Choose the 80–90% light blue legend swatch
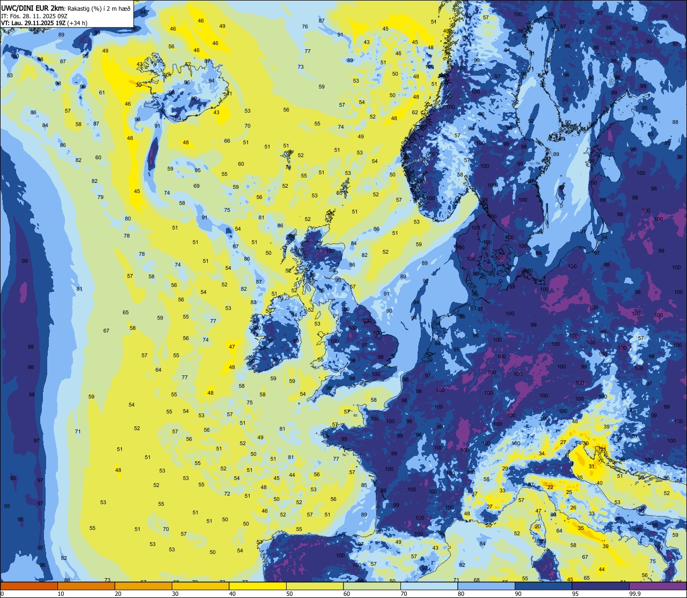 click(x=486, y=586)
